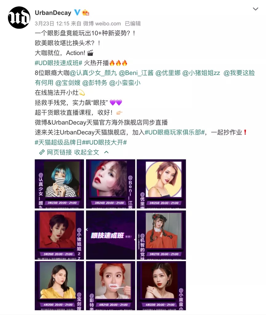Open the 网页链接 web link
The height and width of the screenshot is (315, 266).
point(59,152)
